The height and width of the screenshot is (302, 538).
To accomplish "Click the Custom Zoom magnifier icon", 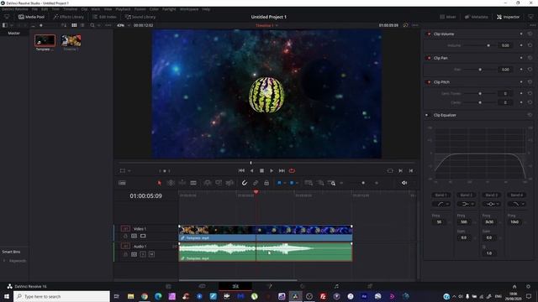I will (332, 183).
